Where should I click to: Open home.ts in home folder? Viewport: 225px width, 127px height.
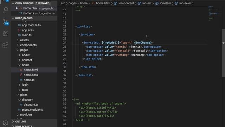[29, 80]
